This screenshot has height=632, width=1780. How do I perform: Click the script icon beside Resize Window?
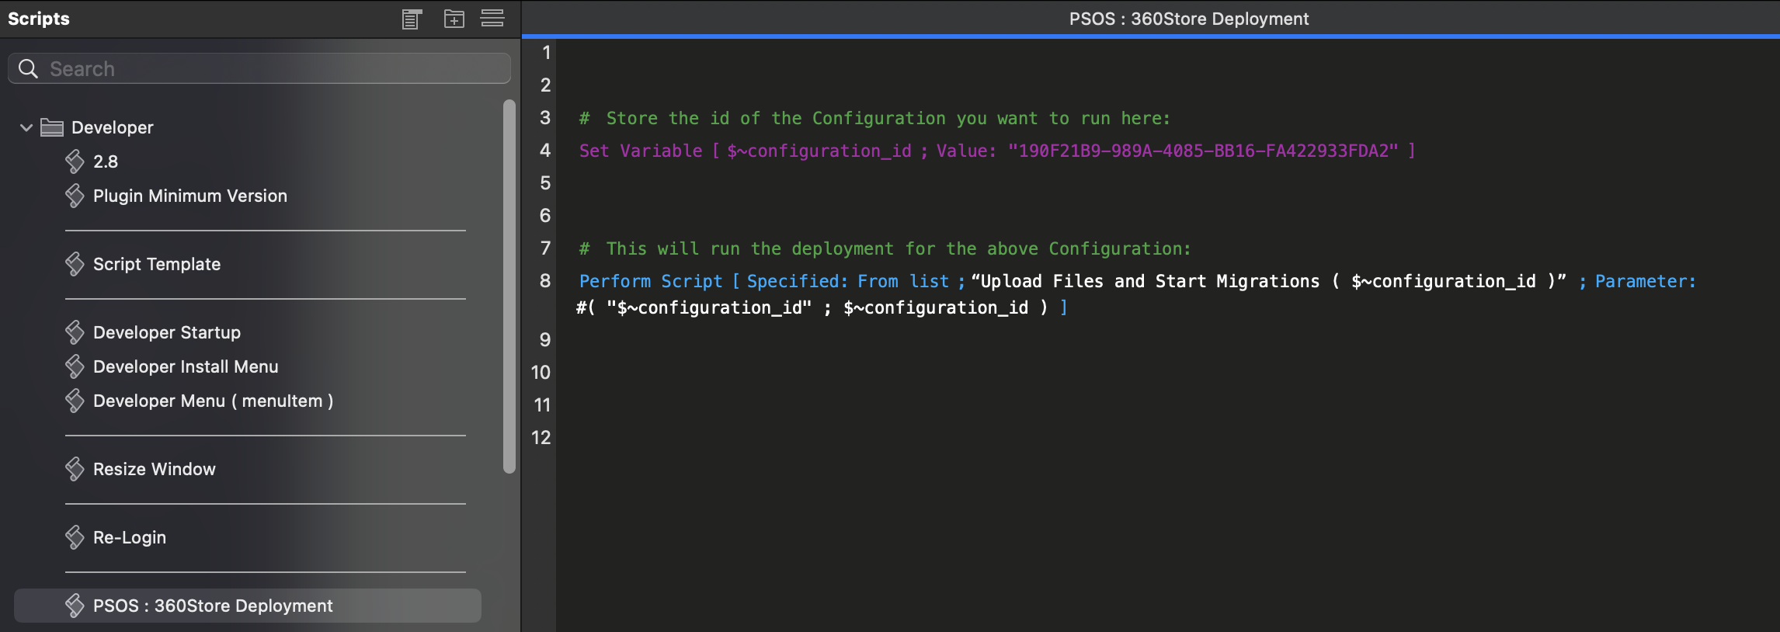pos(75,469)
